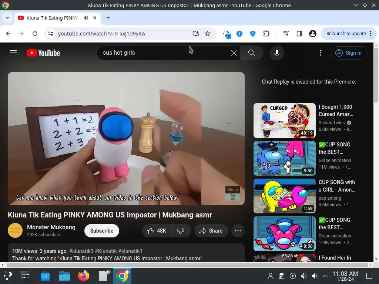Screen dimensions: 379x284
Task: Go forward in browser history
Action: (21, 34)
